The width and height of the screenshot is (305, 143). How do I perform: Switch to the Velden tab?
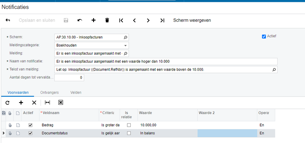76,93
